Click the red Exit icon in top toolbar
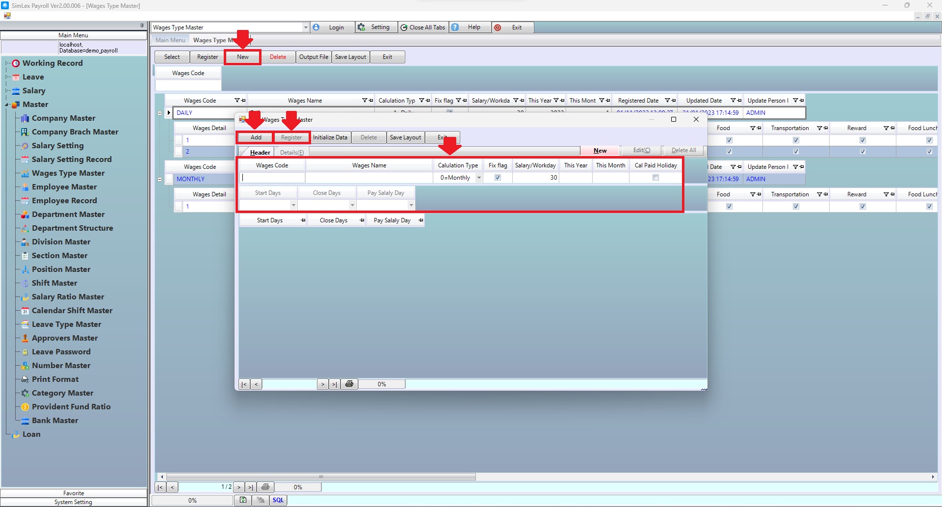This screenshot has width=942, height=507. point(498,27)
